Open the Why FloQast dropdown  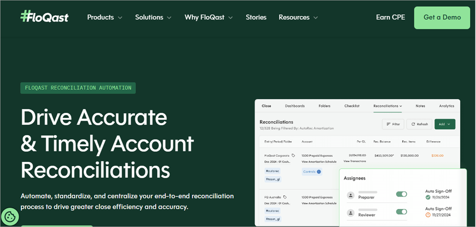coord(208,17)
